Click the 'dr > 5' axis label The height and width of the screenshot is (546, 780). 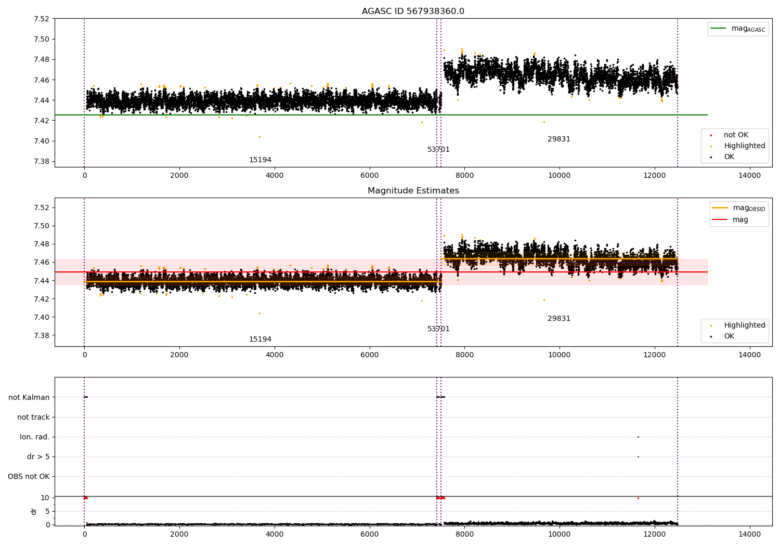38,457
